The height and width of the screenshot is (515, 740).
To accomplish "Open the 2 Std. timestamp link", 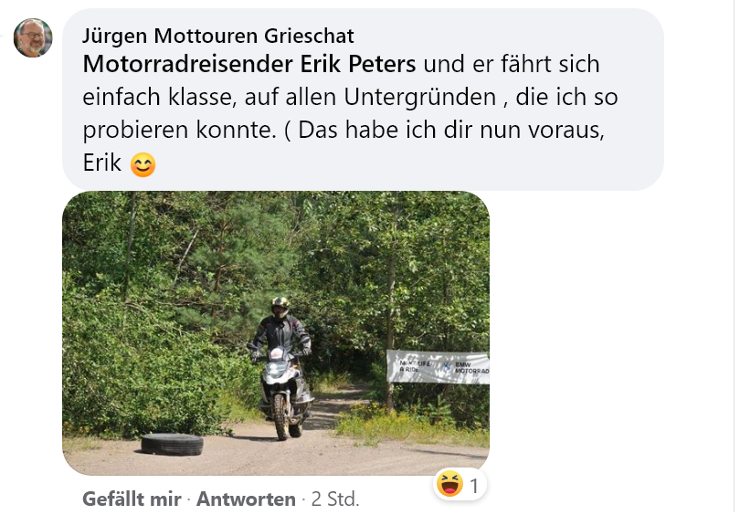I will (335, 499).
